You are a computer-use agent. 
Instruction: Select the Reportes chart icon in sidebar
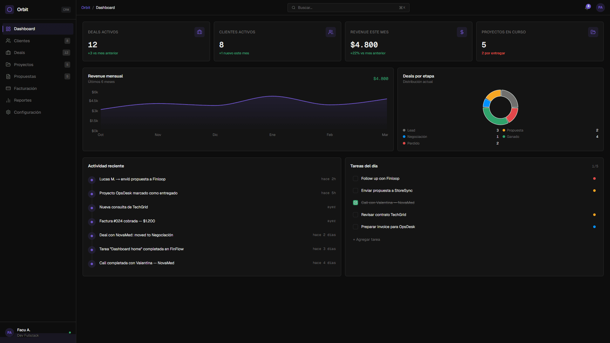(x=8, y=100)
